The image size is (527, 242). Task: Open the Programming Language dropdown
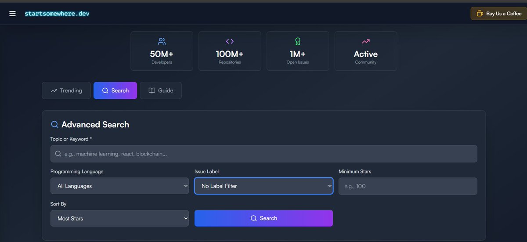[120, 186]
